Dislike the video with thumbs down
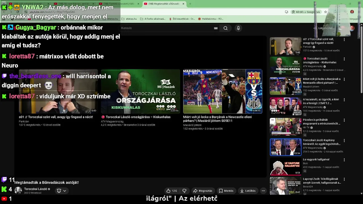 (x=184, y=191)
